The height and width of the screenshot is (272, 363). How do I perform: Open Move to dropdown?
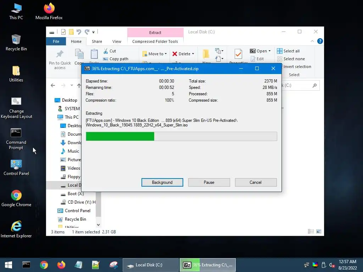click(x=155, y=54)
